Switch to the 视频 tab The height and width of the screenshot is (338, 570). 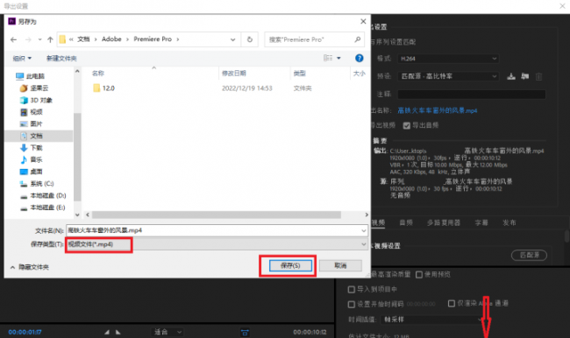coord(379,222)
